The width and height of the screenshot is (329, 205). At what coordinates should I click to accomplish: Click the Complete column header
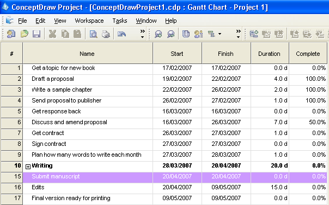(x=308, y=54)
